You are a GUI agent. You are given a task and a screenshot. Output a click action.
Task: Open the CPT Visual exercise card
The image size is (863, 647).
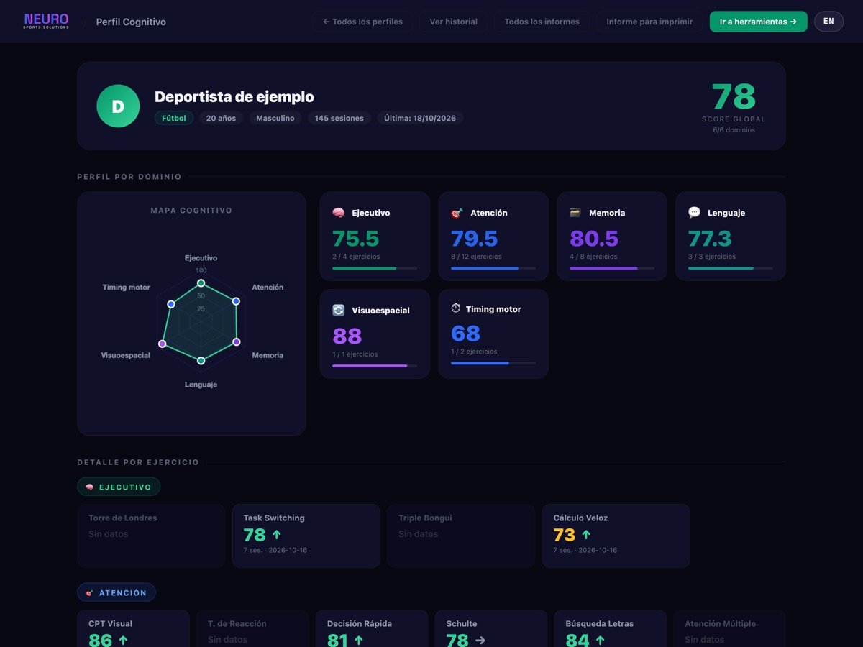(133, 629)
